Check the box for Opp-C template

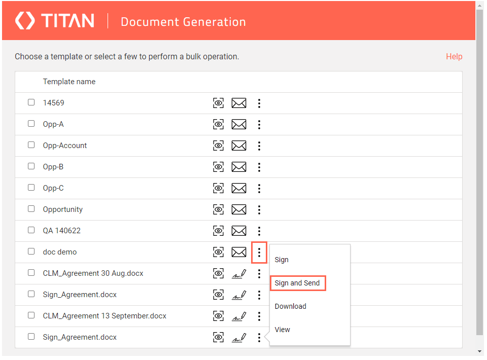click(x=31, y=188)
